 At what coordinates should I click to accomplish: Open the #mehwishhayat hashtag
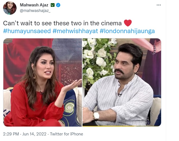point(75,31)
